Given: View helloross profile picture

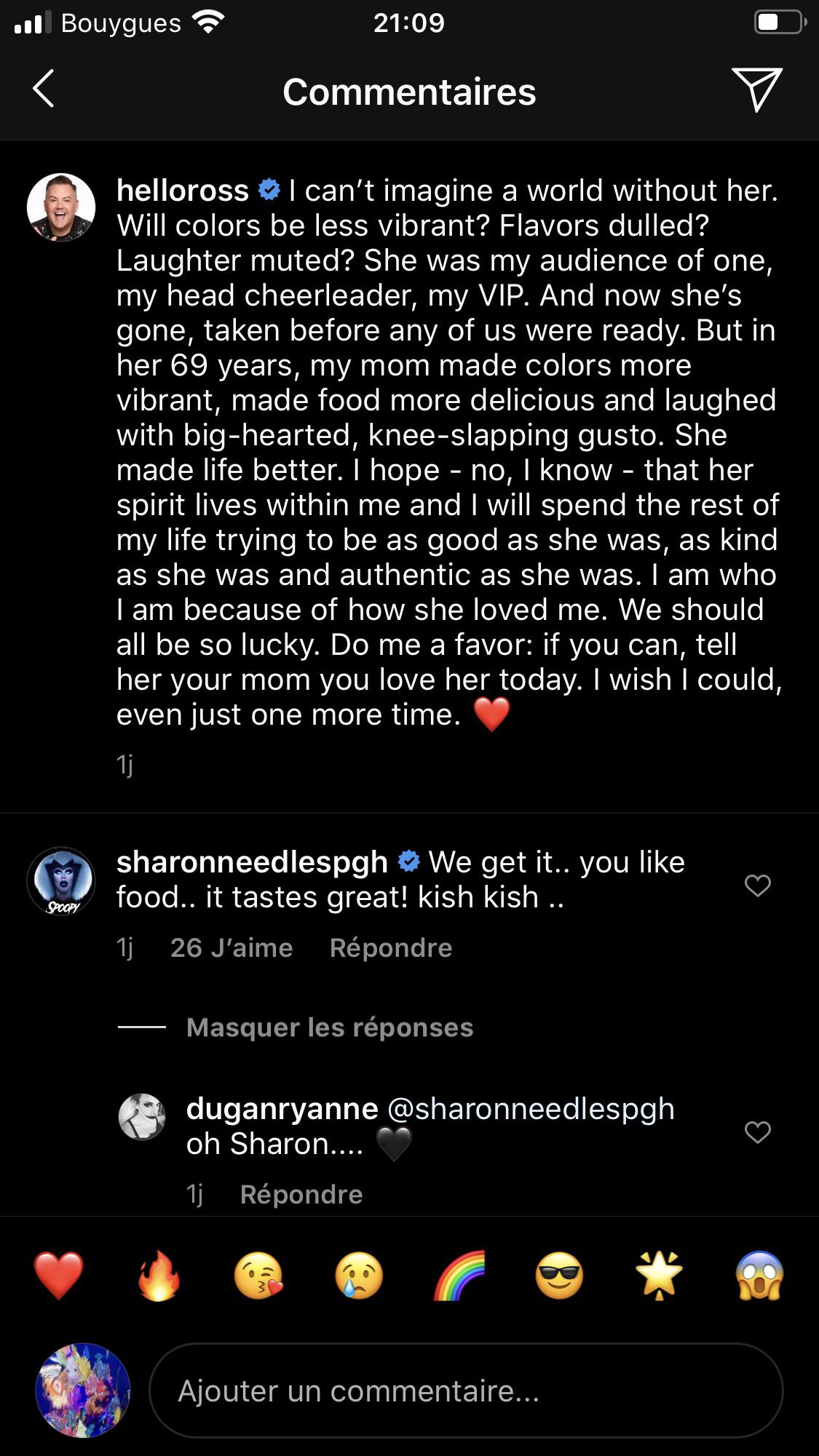Looking at the screenshot, I should coord(61,207).
